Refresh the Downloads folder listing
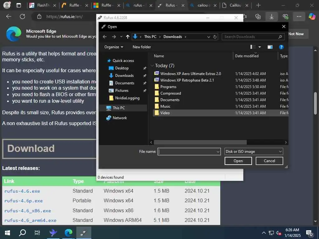Image resolution: width=319 pixels, height=239 pixels. coord(215,37)
